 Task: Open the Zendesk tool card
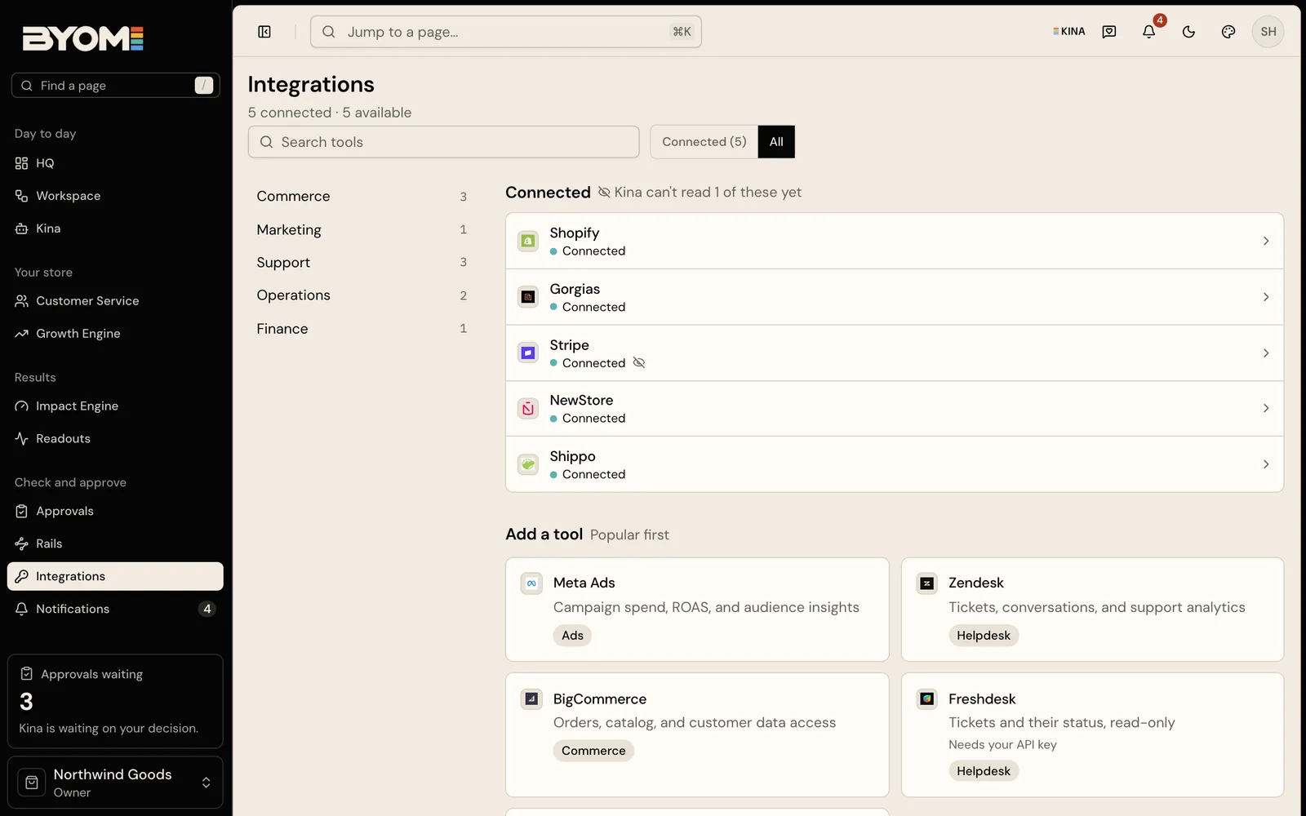click(x=1092, y=610)
